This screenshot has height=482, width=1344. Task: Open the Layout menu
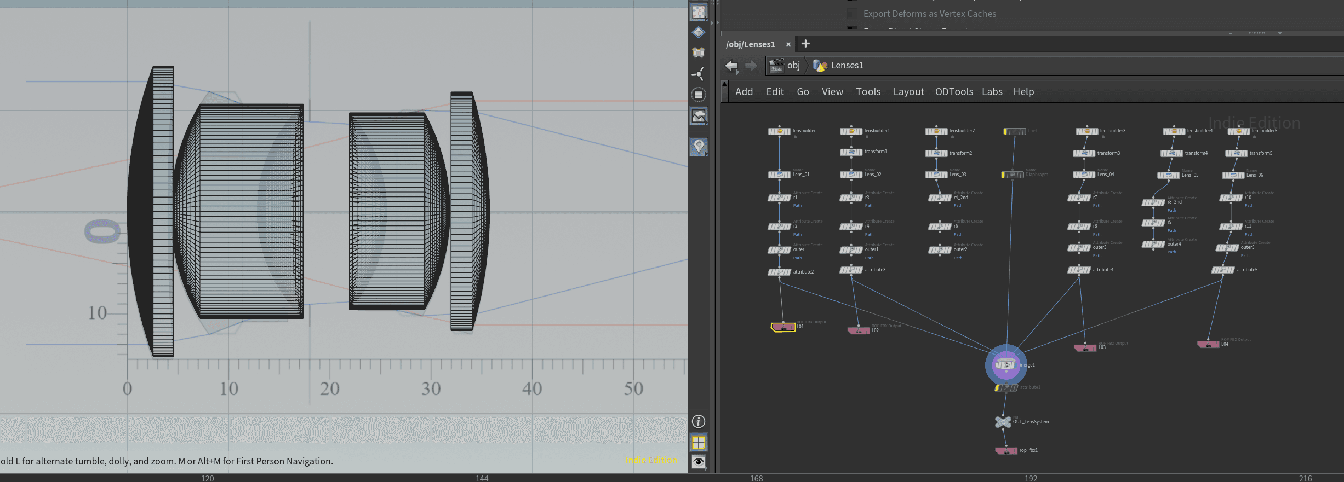tap(908, 92)
